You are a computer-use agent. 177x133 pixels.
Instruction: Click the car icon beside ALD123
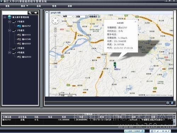tap(19, 57)
